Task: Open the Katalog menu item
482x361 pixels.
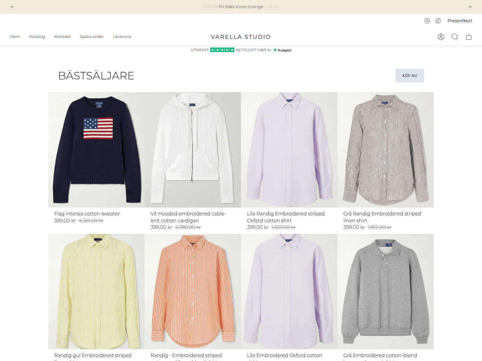Action: (x=37, y=36)
